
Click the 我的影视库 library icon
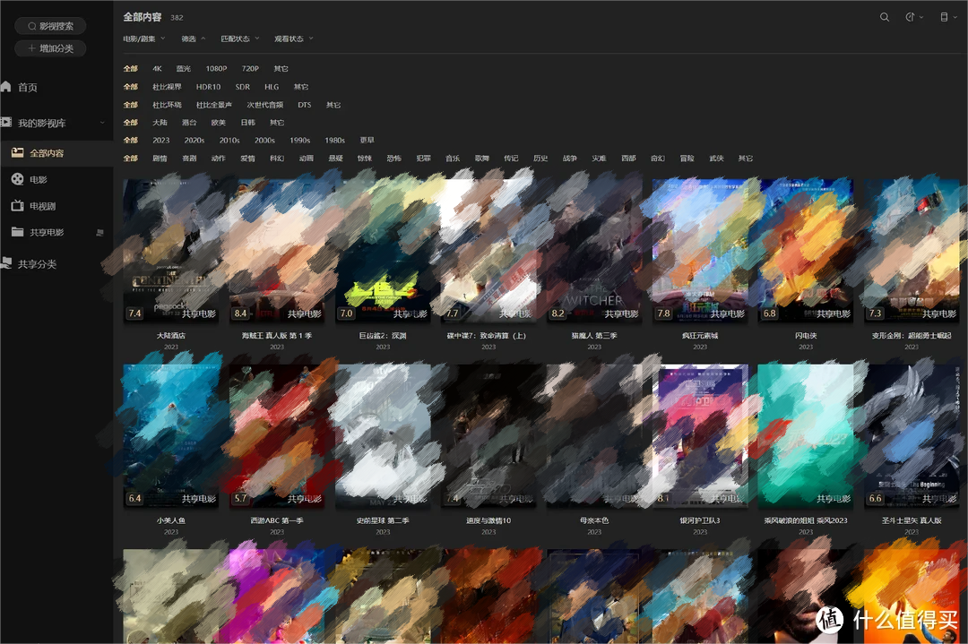click(x=6, y=122)
